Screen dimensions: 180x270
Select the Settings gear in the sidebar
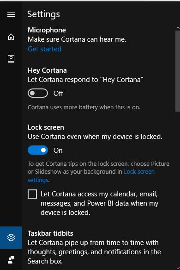(11, 238)
